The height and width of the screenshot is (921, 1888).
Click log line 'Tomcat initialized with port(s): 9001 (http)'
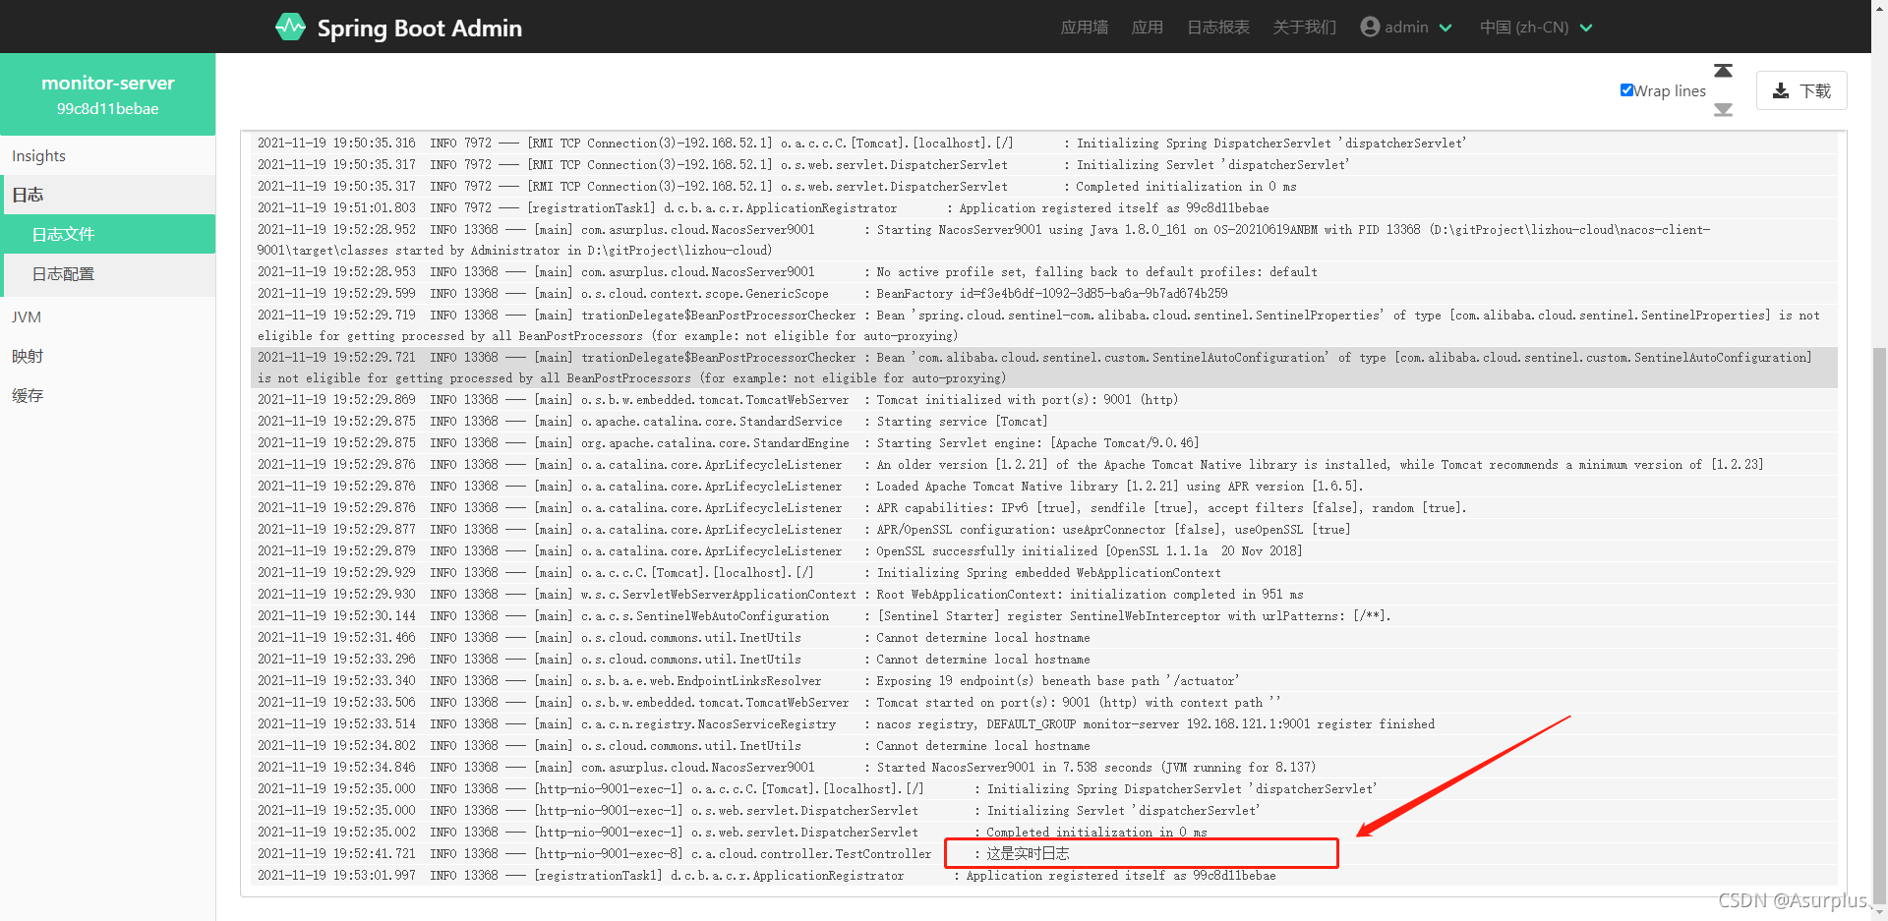pos(1043,399)
